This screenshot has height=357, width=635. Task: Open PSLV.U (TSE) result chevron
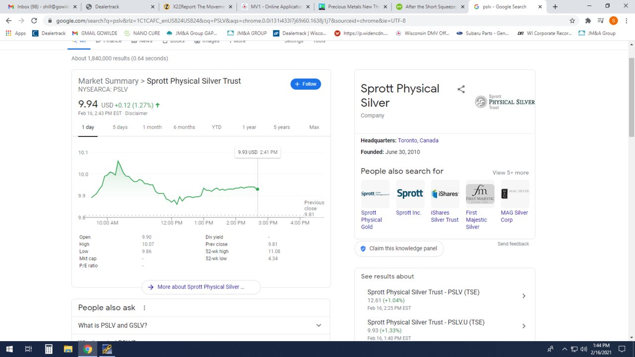(524, 326)
